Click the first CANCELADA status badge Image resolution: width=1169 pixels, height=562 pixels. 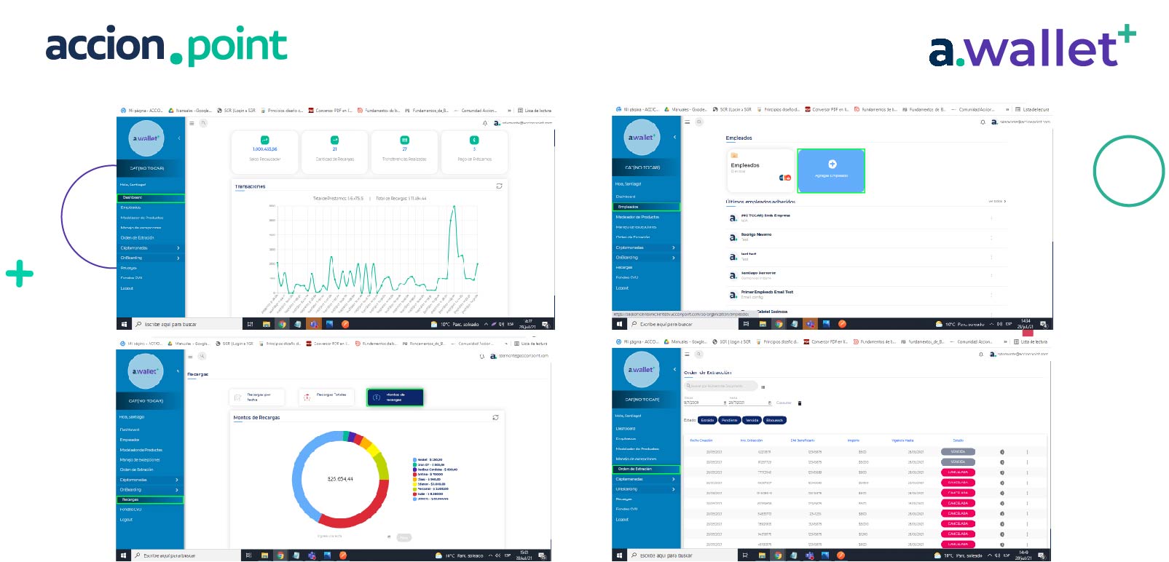(x=958, y=472)
